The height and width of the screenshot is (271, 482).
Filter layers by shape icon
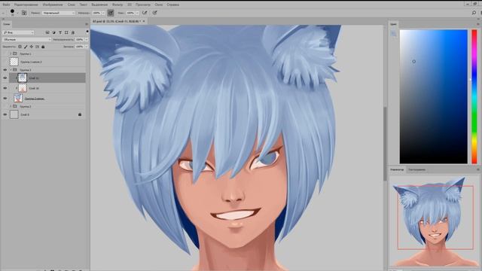(66, 32)
